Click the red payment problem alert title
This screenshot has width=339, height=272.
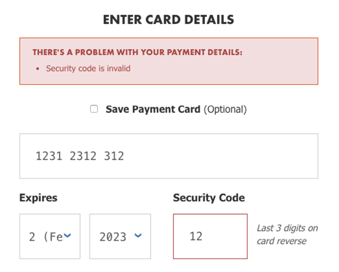tap(137, 53)
